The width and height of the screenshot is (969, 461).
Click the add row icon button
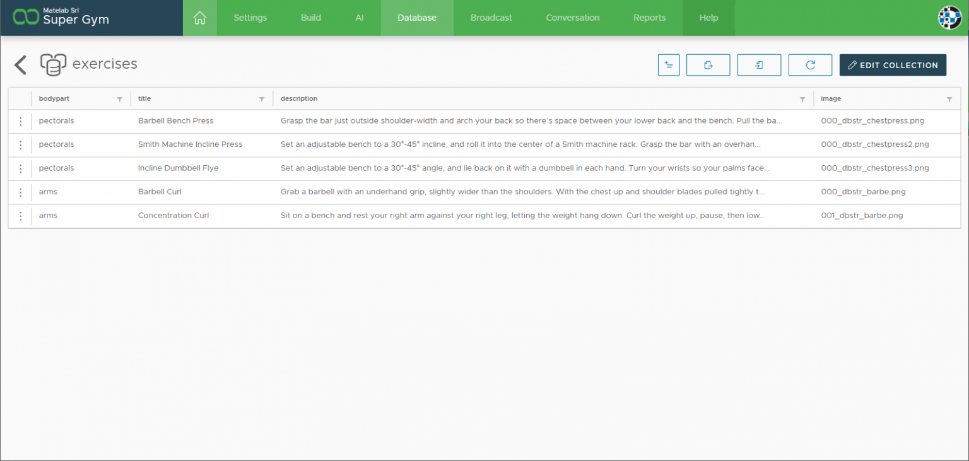[669, 65]
